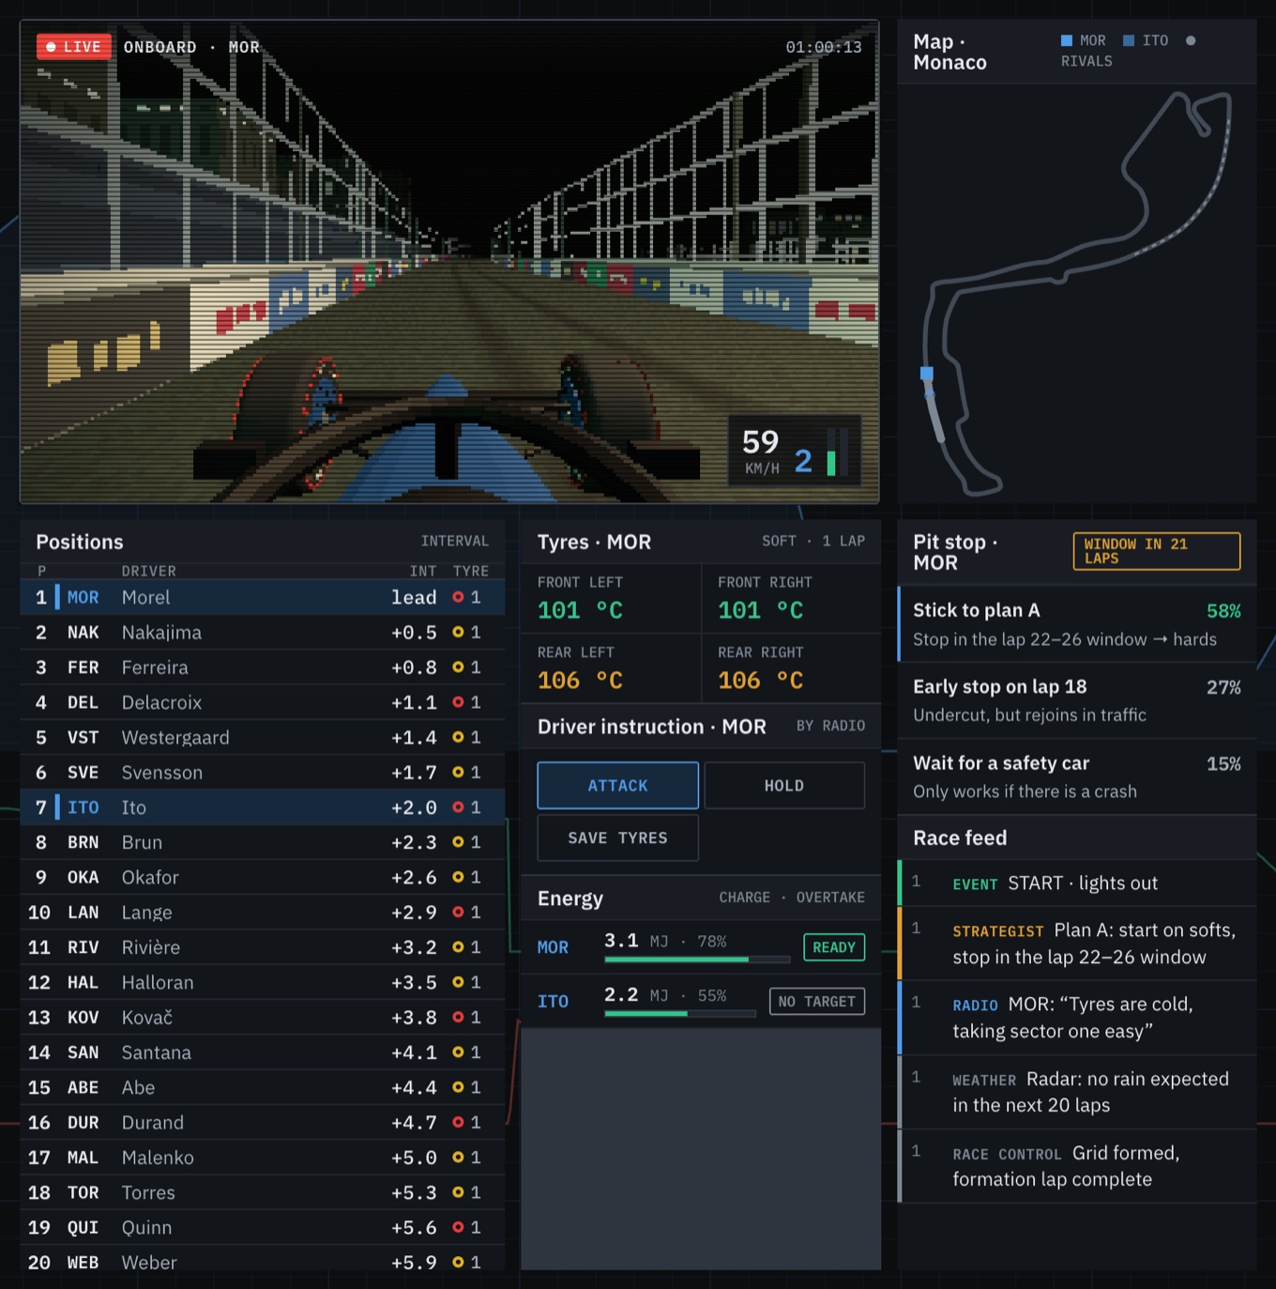The image size is (1276, 1289).
Task: Open the STRATEGIST Plan A feed entry
Action: (x=1077, y=944)
